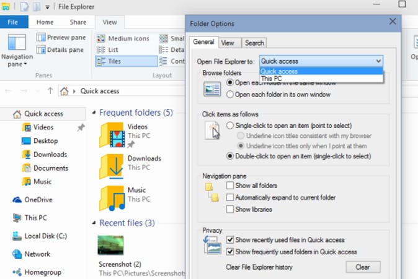Open Videos in the navigation pane
418x279 pixels.
pos(38,127)
